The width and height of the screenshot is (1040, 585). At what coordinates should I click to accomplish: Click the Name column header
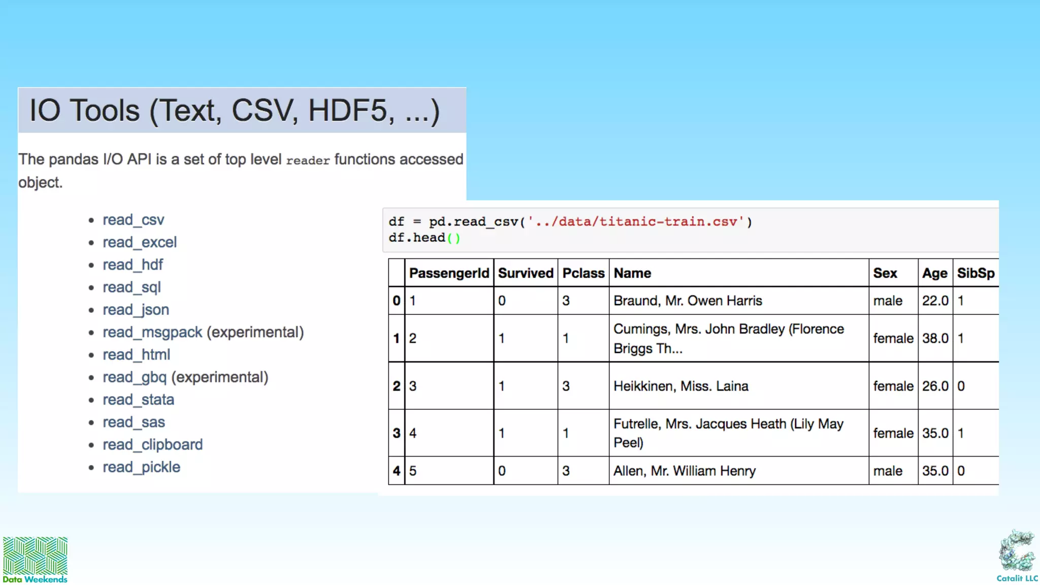point(632,273)
